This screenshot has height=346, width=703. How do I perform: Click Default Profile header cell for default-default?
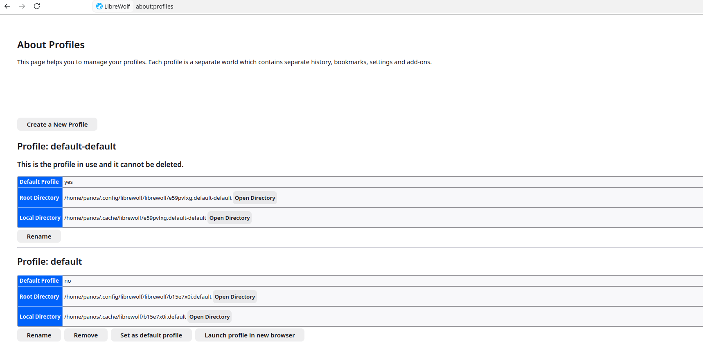40,182
